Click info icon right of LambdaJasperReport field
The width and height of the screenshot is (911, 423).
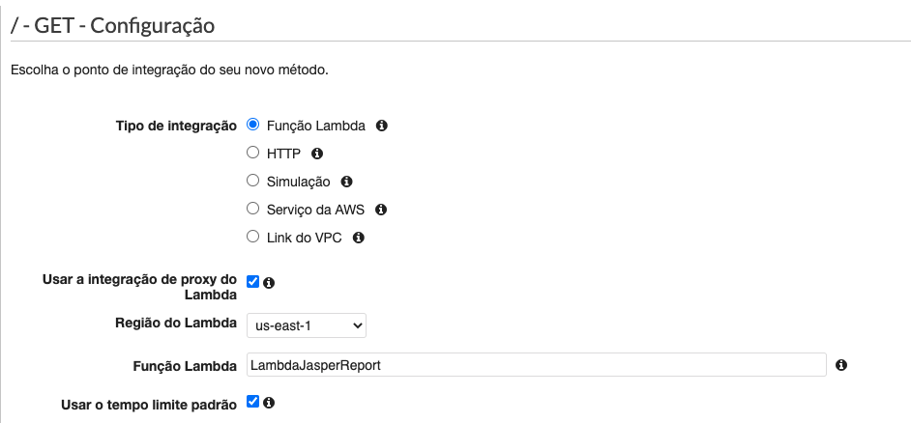840,365
